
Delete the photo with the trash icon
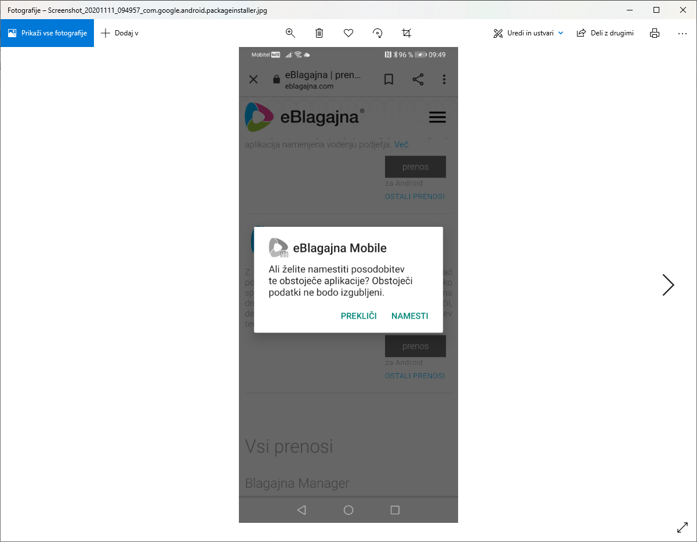319,33
